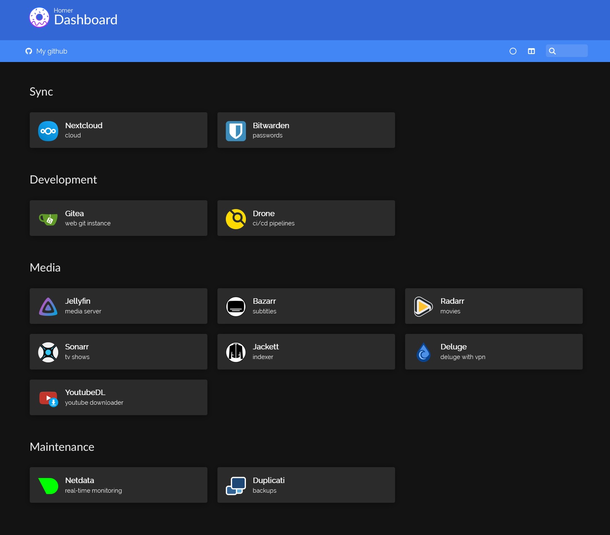Click the Dashboard title text
Image resolution: width=610 pixels, height=535 pixels.
[x=86, y=20]
